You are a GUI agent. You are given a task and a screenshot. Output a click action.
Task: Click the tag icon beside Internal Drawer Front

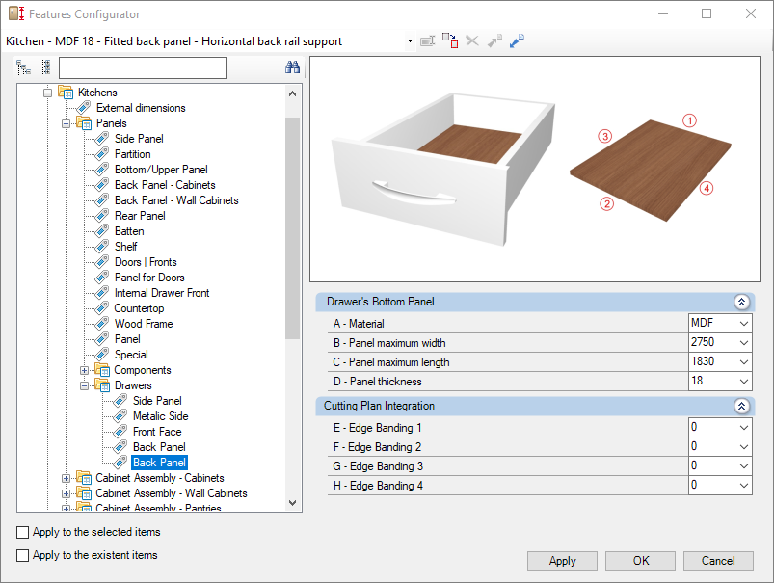[101, 293]
